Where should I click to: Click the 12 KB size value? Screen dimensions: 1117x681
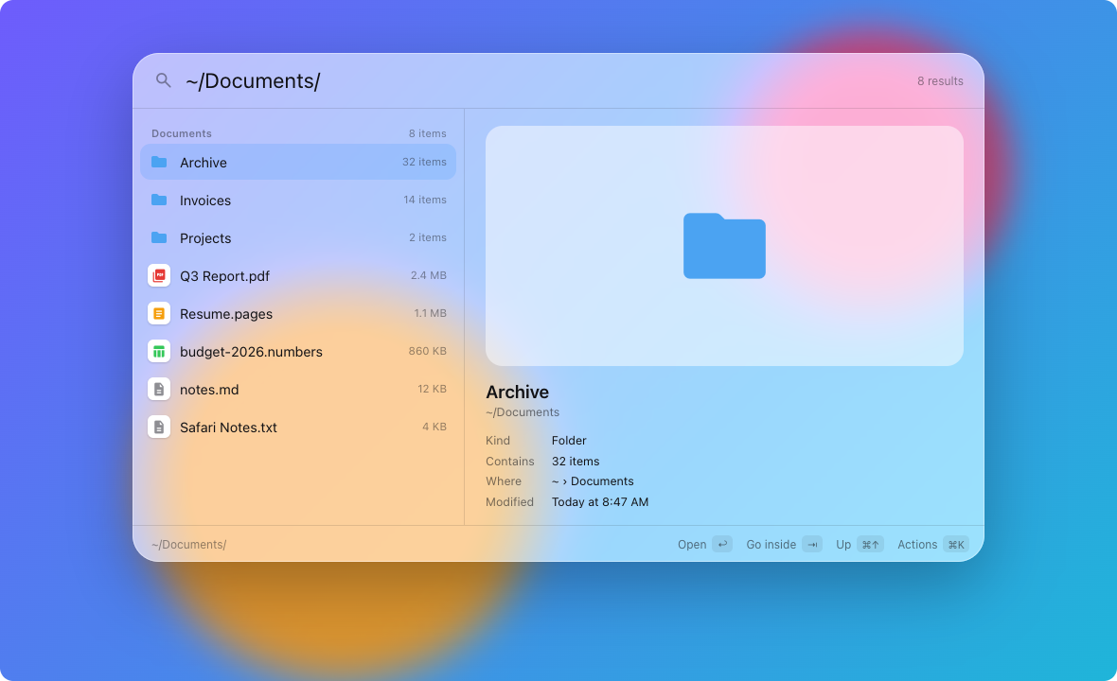pyautogui.click(x=432, y=389)
